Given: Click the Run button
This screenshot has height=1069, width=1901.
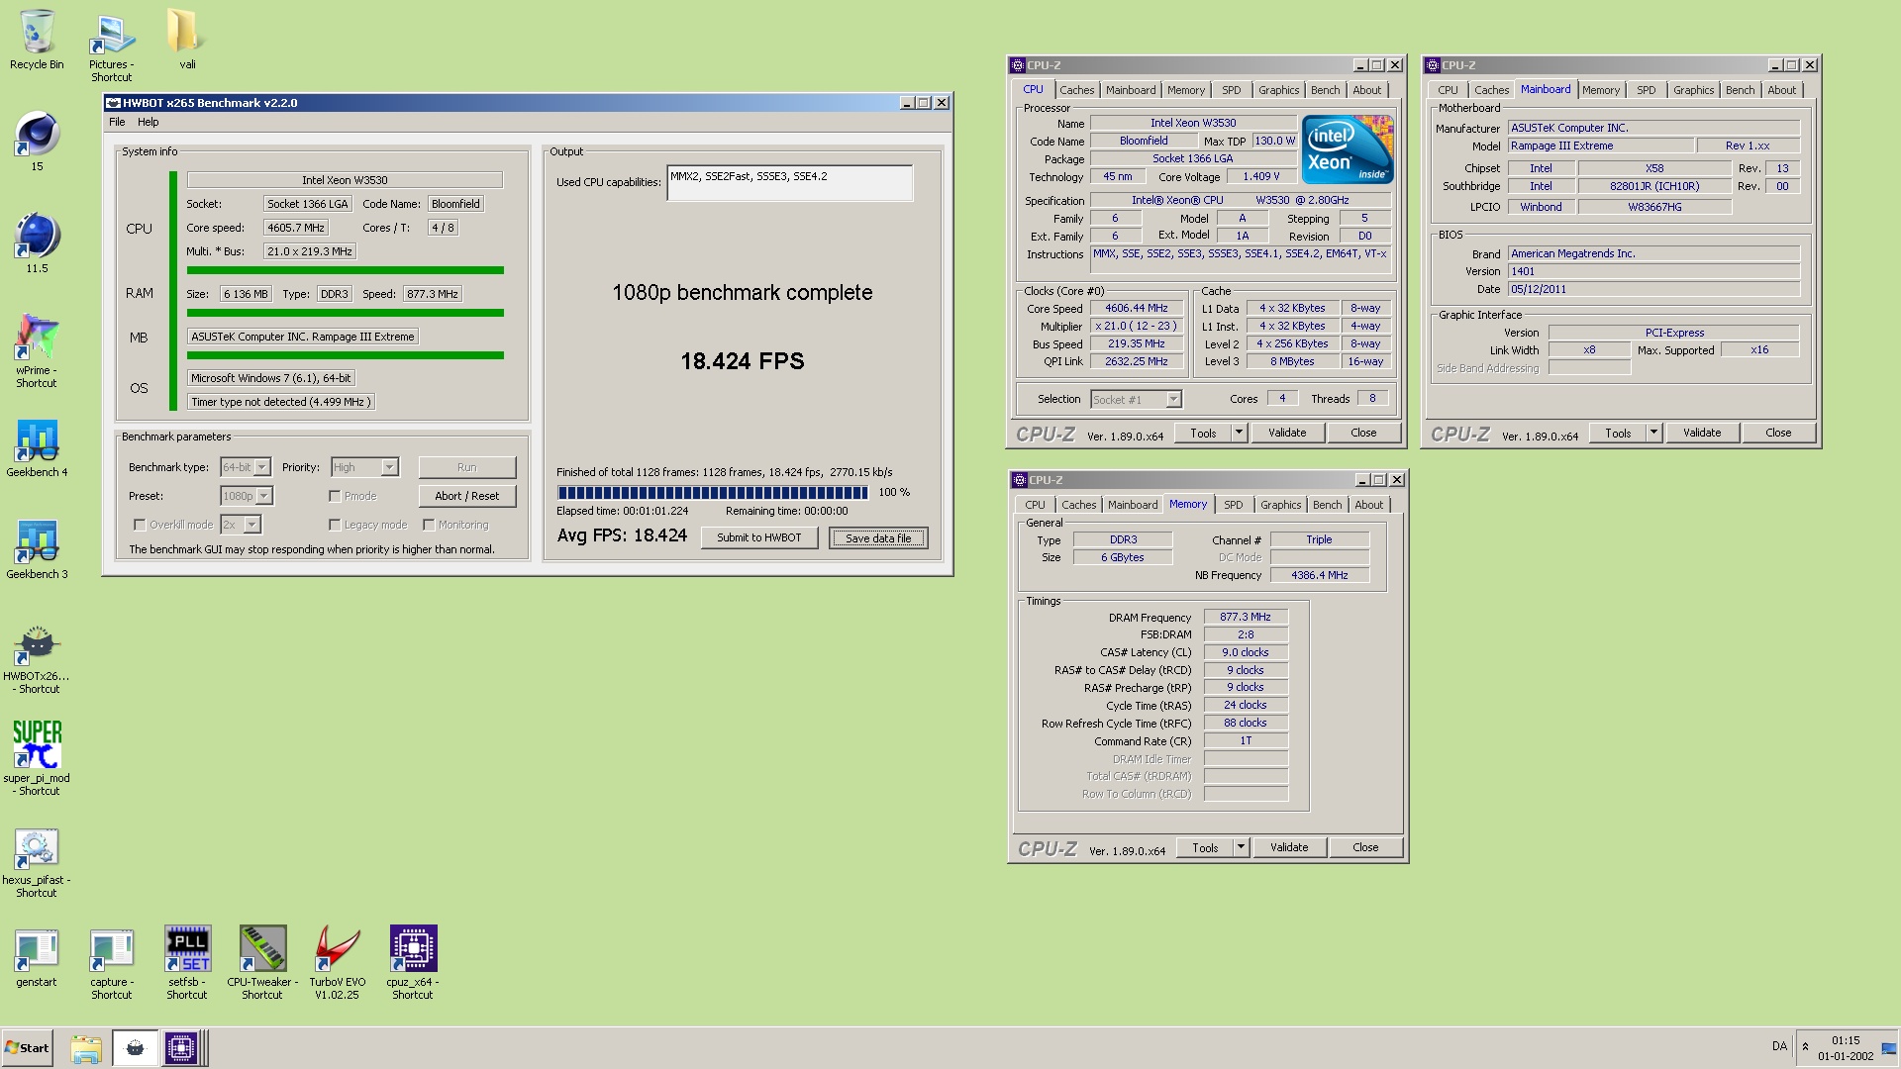Looking at the screenshot, I should [467, 467].
